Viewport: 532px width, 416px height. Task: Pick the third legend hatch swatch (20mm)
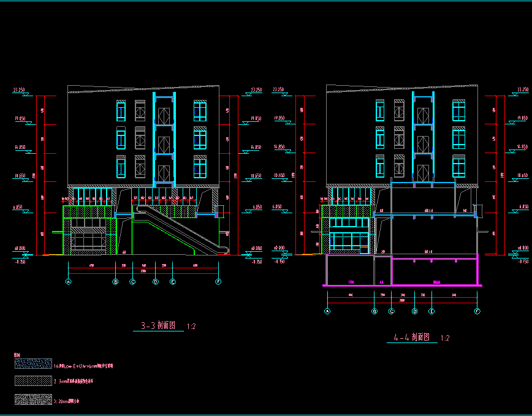point(33,399)
